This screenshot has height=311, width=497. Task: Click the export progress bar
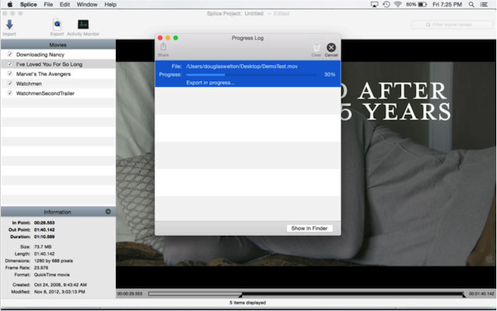click(x=251, y=74)
